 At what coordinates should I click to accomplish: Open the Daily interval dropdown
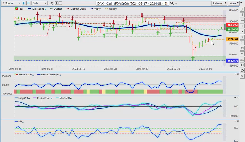click(39, 3)
